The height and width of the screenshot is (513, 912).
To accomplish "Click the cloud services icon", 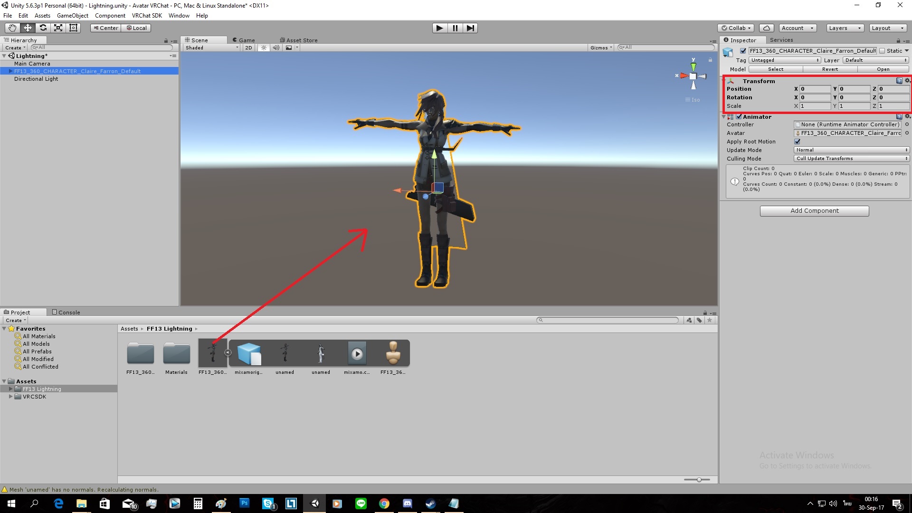I will tap(766, 28).
